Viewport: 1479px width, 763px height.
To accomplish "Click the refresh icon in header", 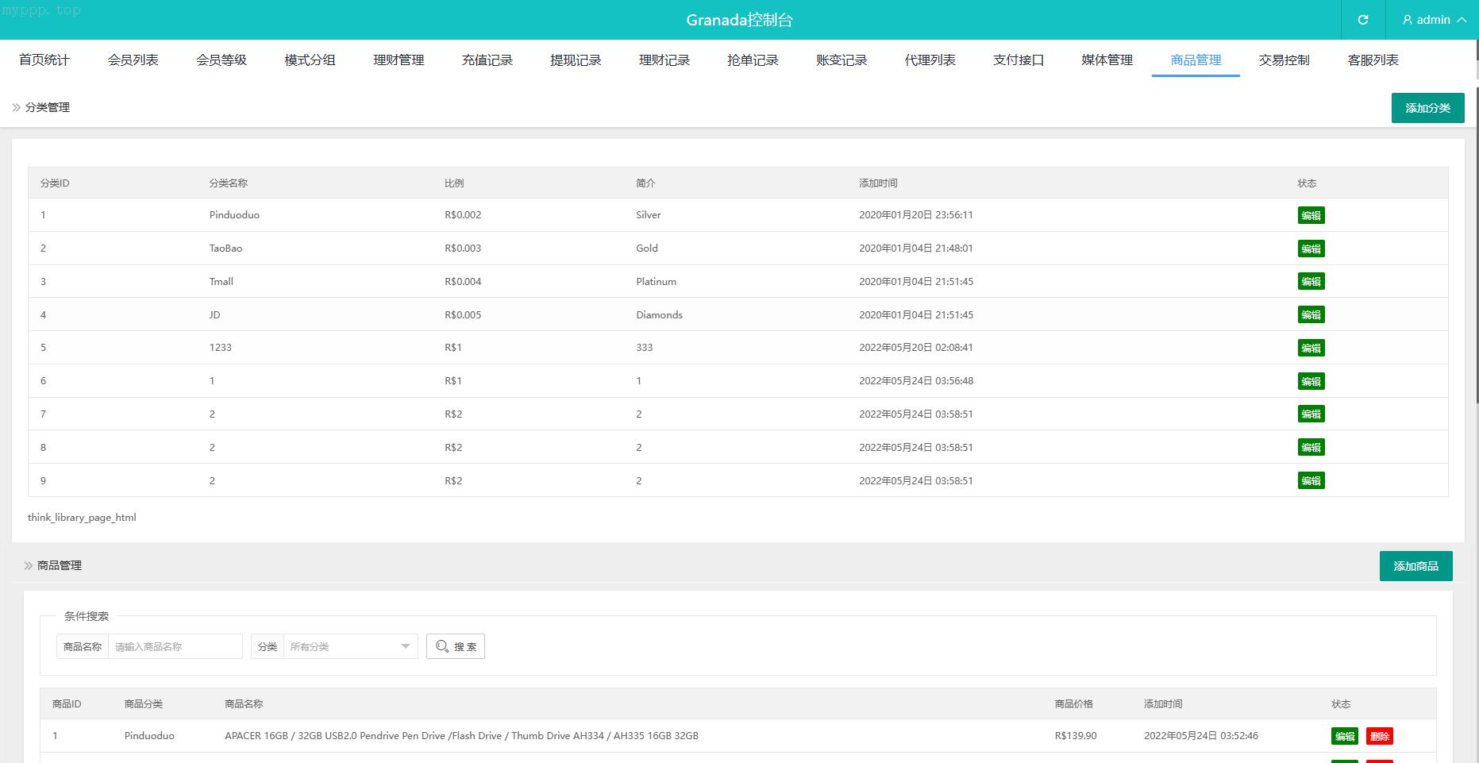I will coord(1363,20).
